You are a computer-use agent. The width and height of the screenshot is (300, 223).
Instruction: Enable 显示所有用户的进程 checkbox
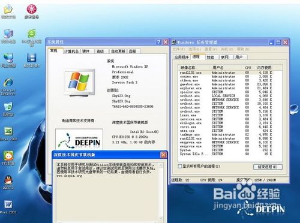point(180,166)
